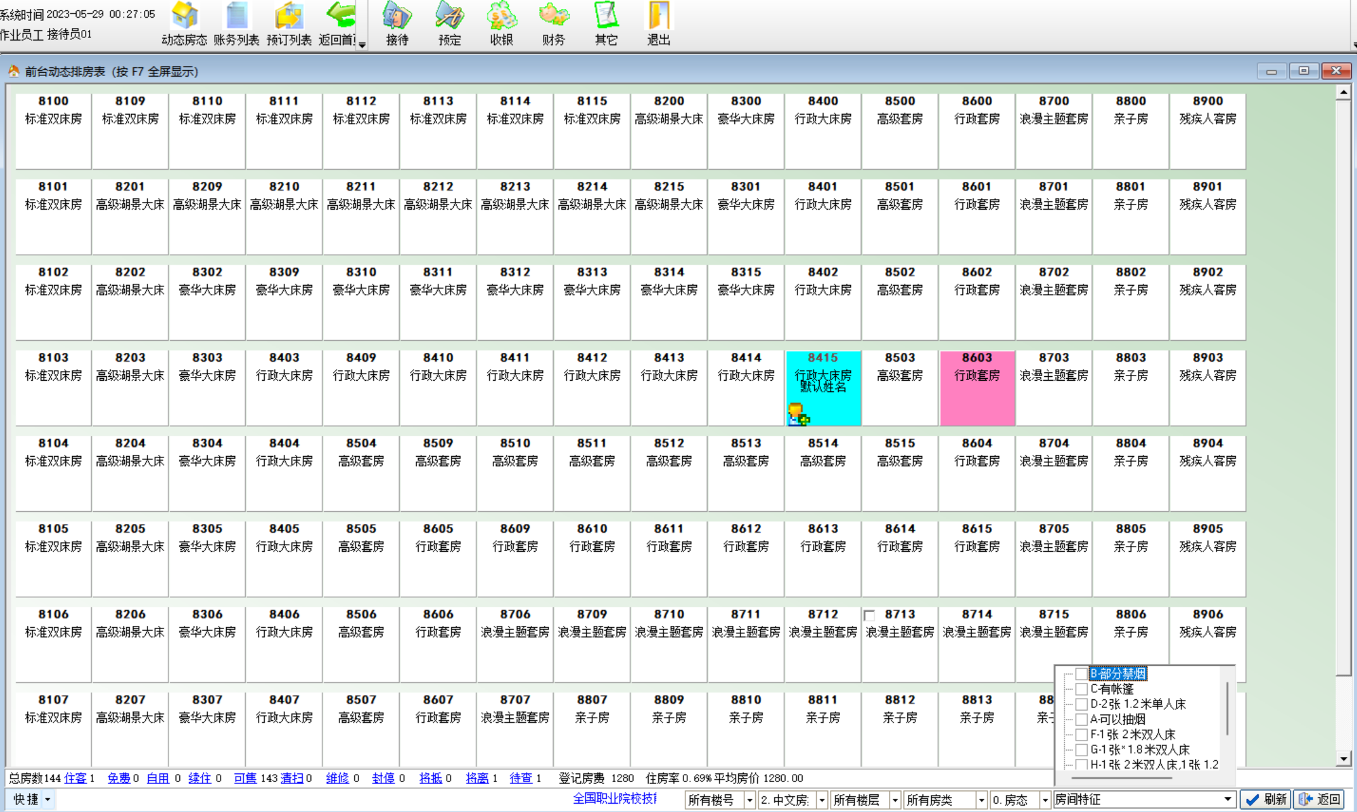Click the feature list vertical scrollbar
The height and width of the screenshot is (812, 1357).
pyautogui.click(x=1228, y=708)
